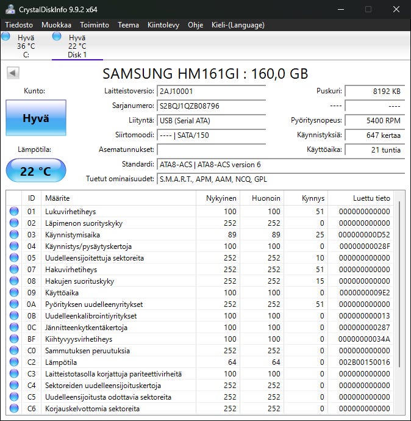The image size is (411, 421).
Task: Click the Puskuri value 8192 KB
Action: click(375, 92)
